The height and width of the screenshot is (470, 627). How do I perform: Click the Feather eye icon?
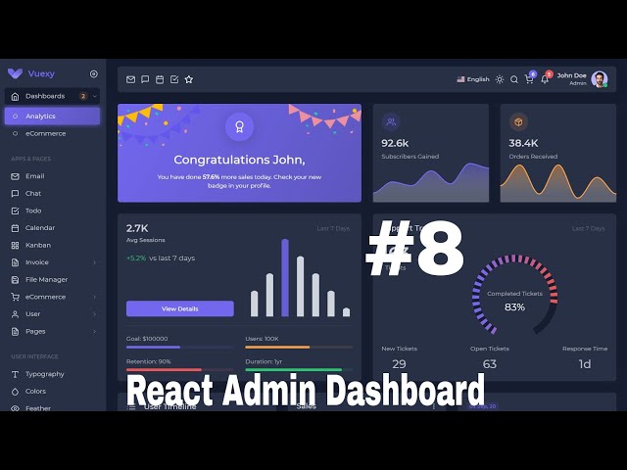(x=16, y=408)
